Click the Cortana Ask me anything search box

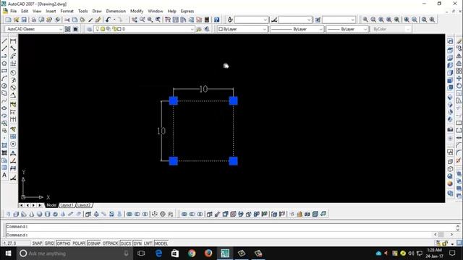74,253
